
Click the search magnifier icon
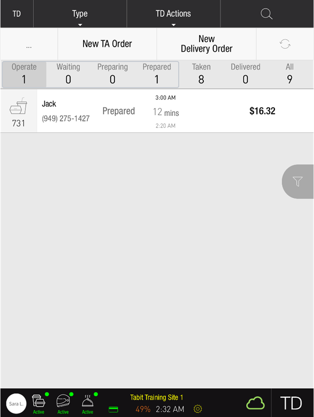click(x=267, y=14)
